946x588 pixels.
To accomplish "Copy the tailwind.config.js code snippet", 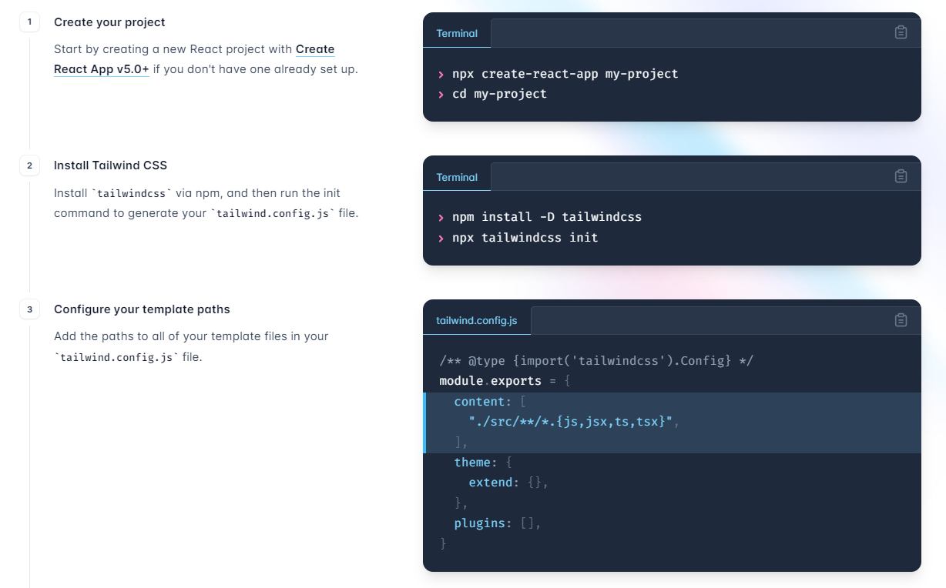I will coord(901,320).
